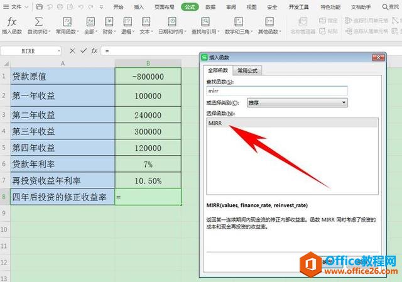Select row 8 header
Screen dimensions: 402x282
pyautogui.click(x=5, y=197)
